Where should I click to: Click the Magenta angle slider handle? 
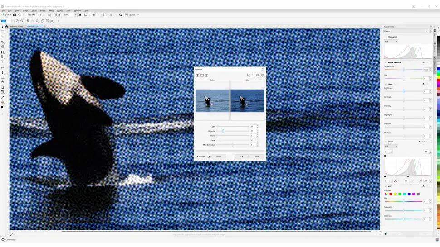pos(223,131)
